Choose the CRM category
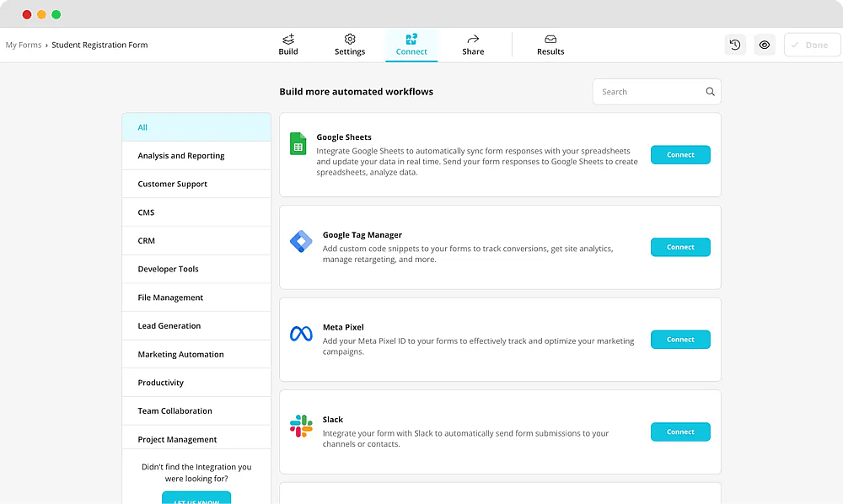This screenshot has width=843, height=504. click(196, 241)
